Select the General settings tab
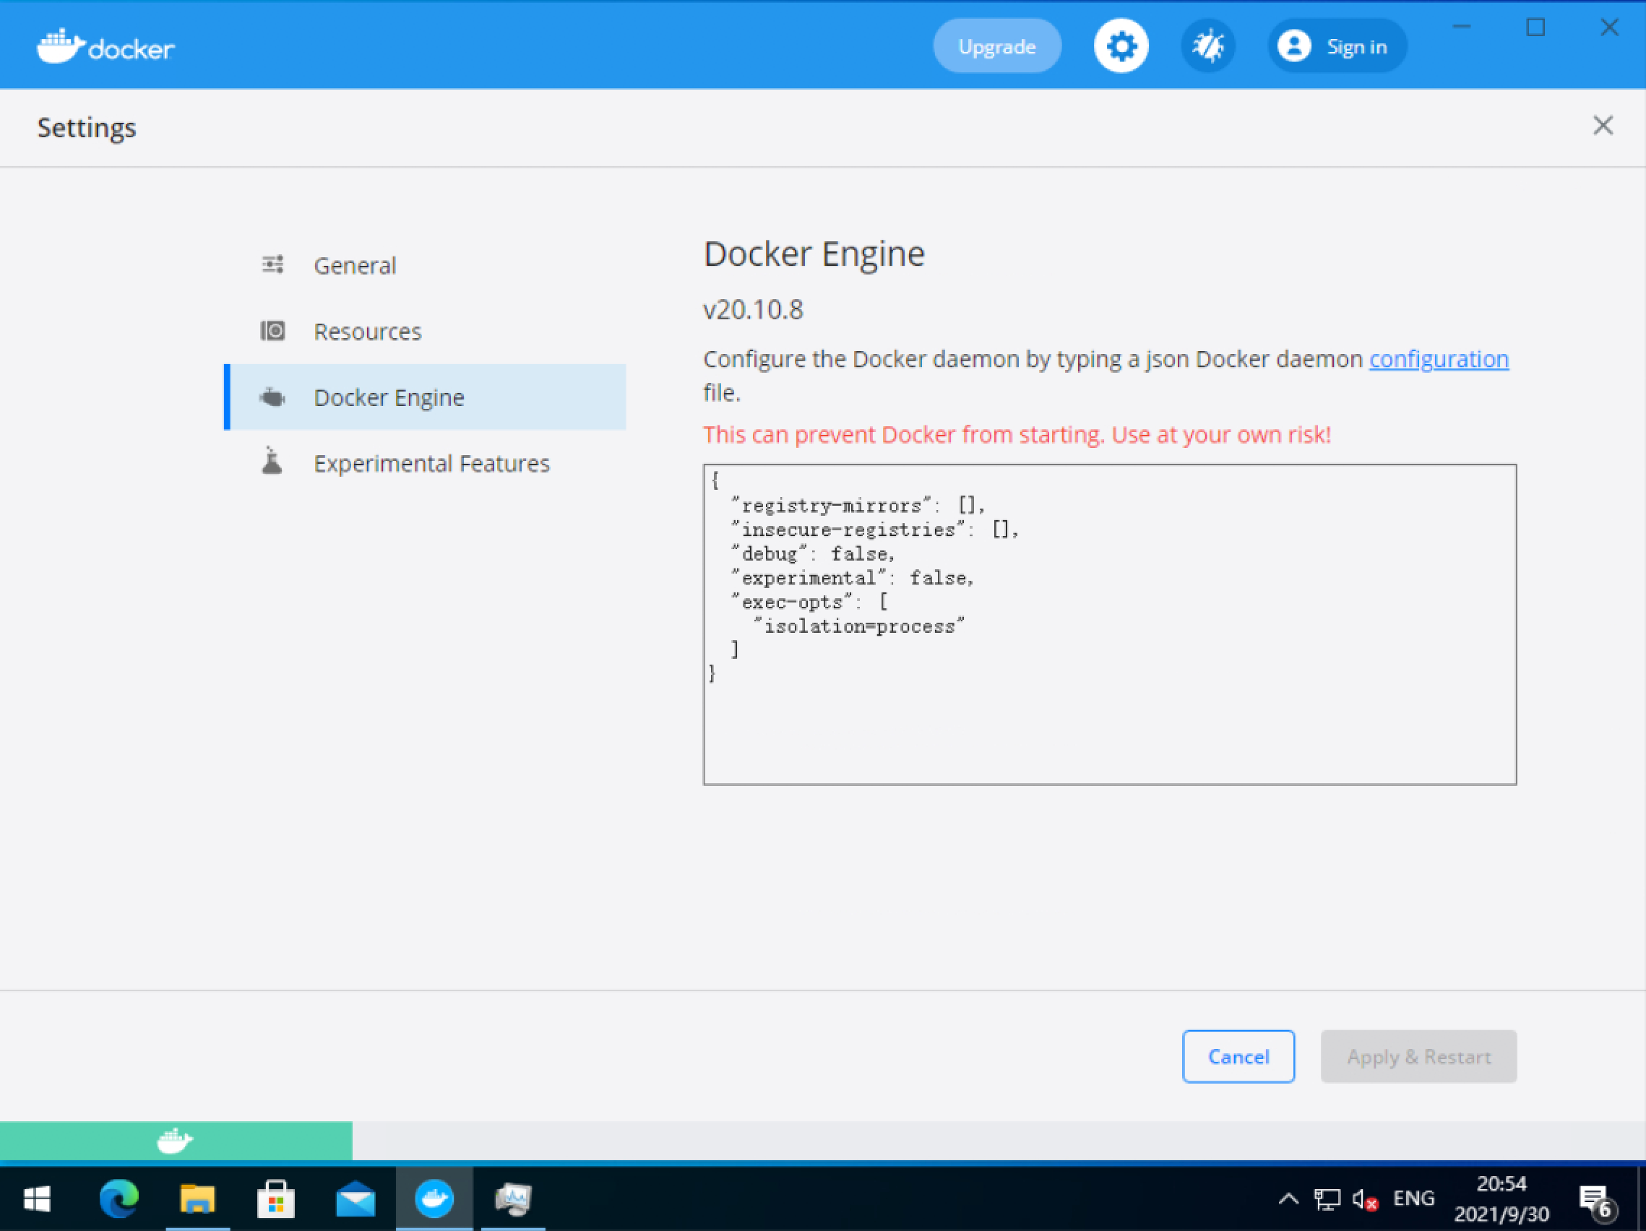The width and height of the screenshot is (1646, 1231). [354, 266]
